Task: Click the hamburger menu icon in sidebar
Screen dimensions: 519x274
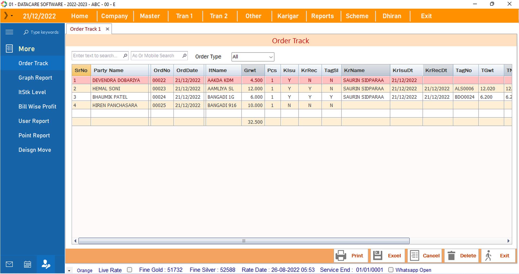Action: tap(9, 32)
